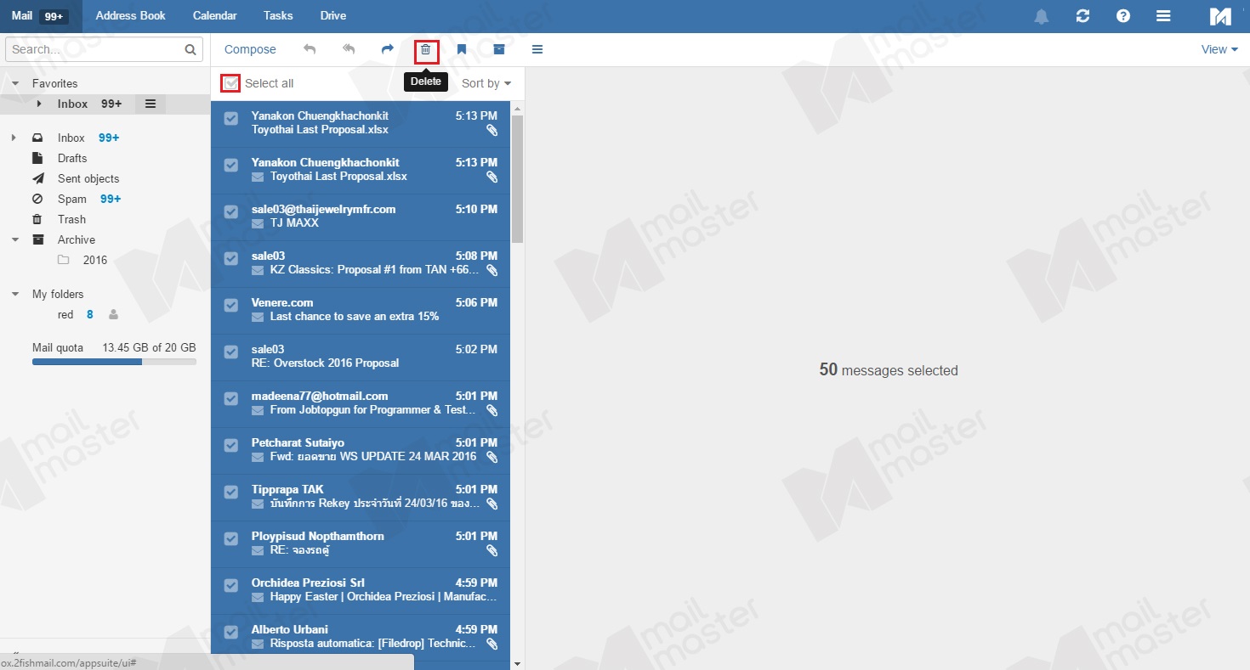Expand the main Inbox folder arrow
The image size is (1250, 670).
(x=14, y=138)
